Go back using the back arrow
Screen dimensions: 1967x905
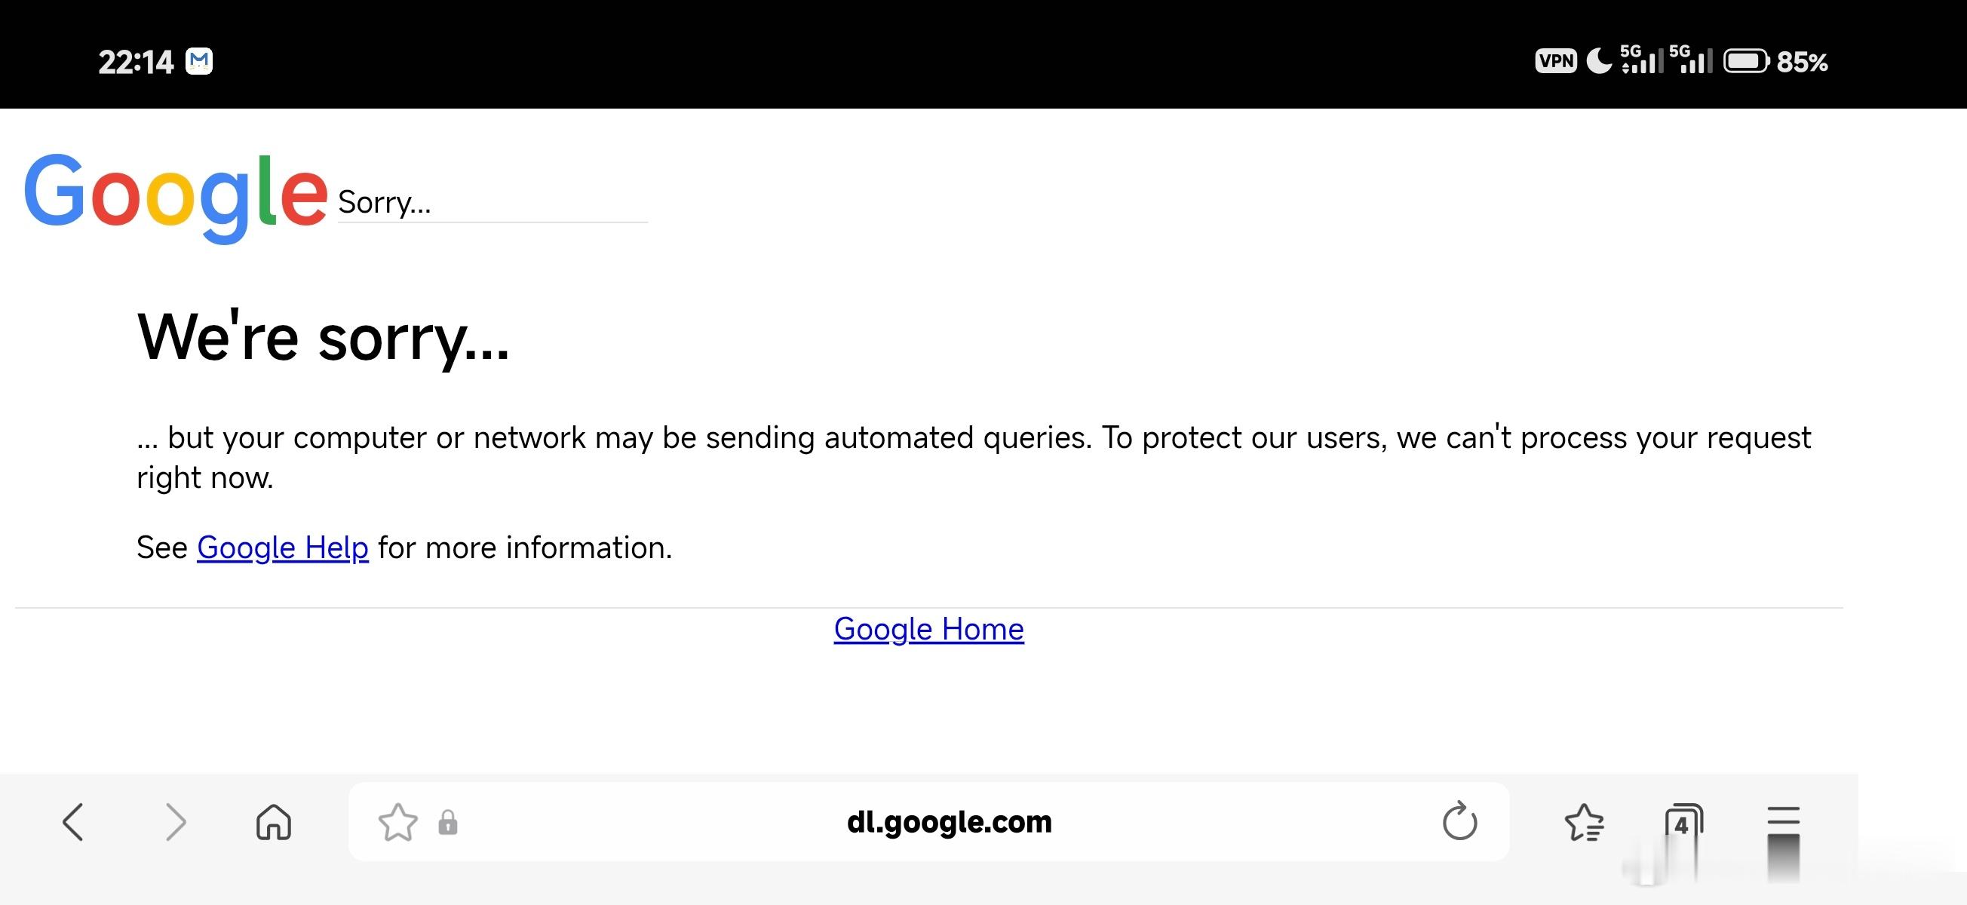[x=73, y=822]
